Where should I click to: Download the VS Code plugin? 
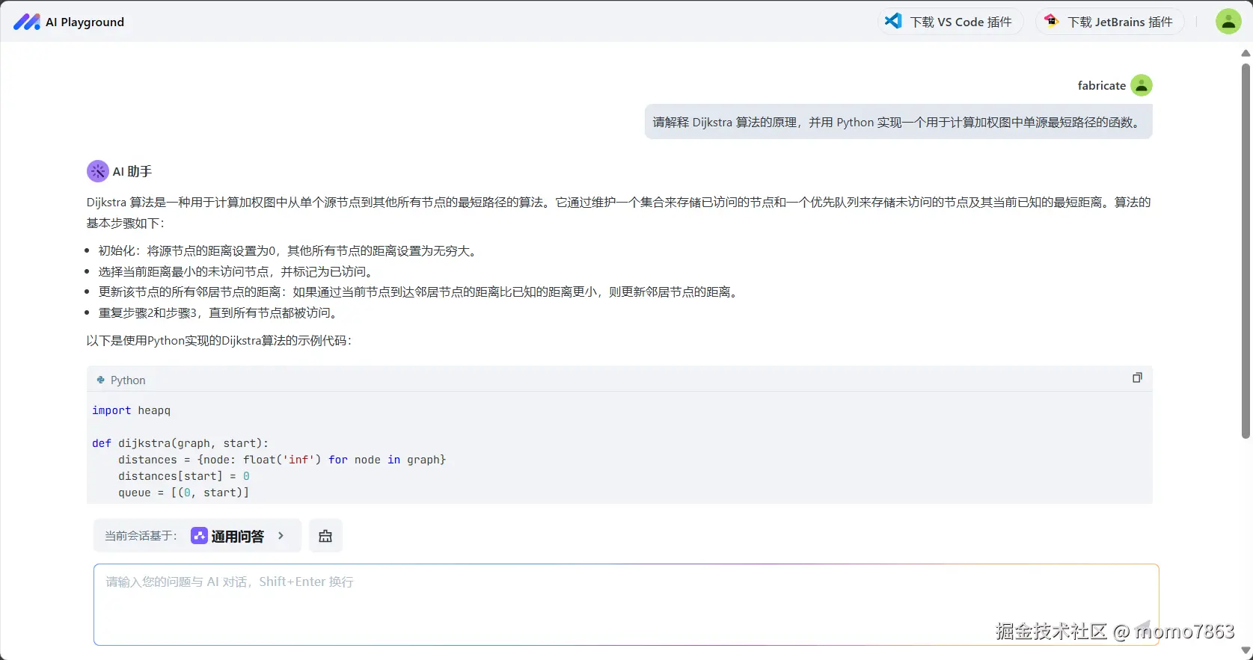(x=950, y=22)
